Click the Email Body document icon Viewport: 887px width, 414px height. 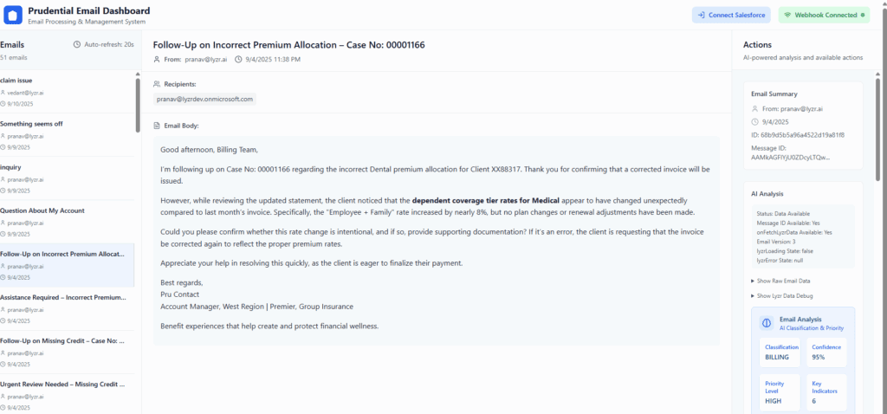click(x=157, y=126)
